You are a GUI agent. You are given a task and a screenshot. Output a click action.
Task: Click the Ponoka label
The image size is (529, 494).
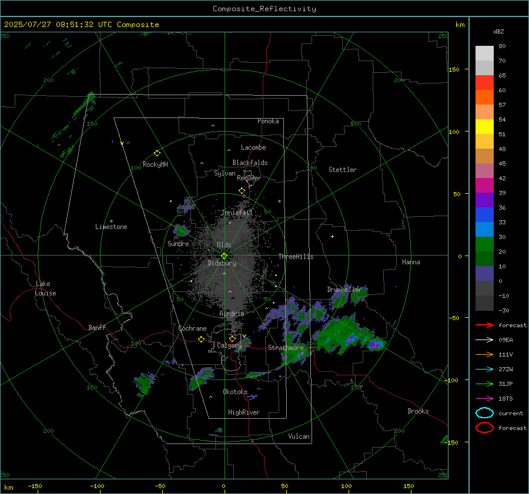point(268,121)
